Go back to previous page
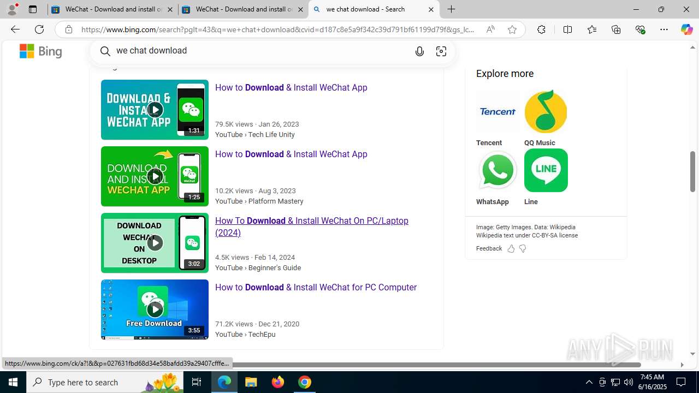 tap(15, 29)
